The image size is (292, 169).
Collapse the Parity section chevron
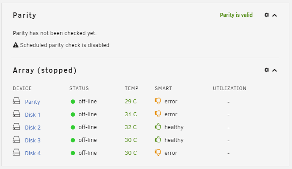[274, 16]
